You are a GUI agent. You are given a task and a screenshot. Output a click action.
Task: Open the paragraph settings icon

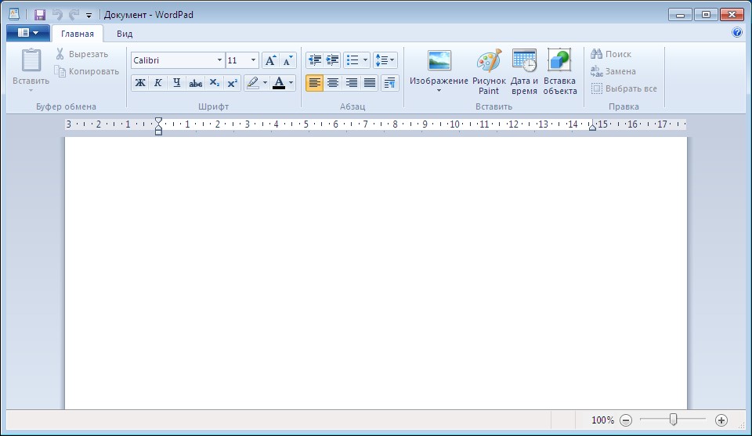390,83
